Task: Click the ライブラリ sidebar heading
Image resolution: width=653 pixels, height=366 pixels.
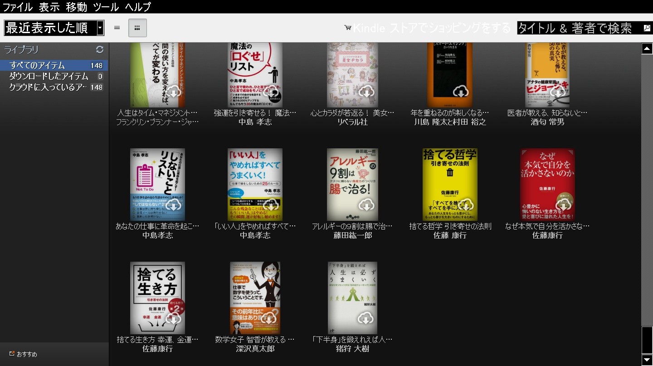Action: [x=21, y=49]
